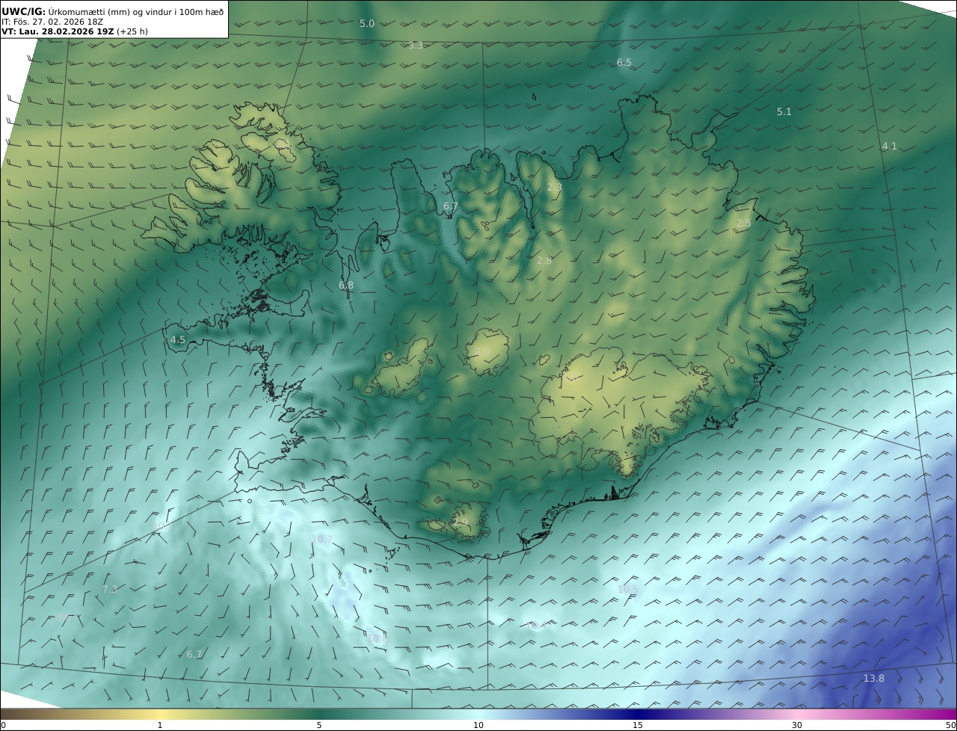The width and height of the screenshot is (957, 731).
Task: Click the "UWC/IG: Úrkomumætti (mm)" title line
Action: pyautogui.click(x=112, y=11)
